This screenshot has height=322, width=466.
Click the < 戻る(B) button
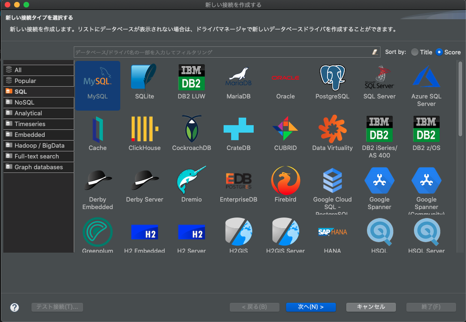pyautogui.click(x=255, y=307)
